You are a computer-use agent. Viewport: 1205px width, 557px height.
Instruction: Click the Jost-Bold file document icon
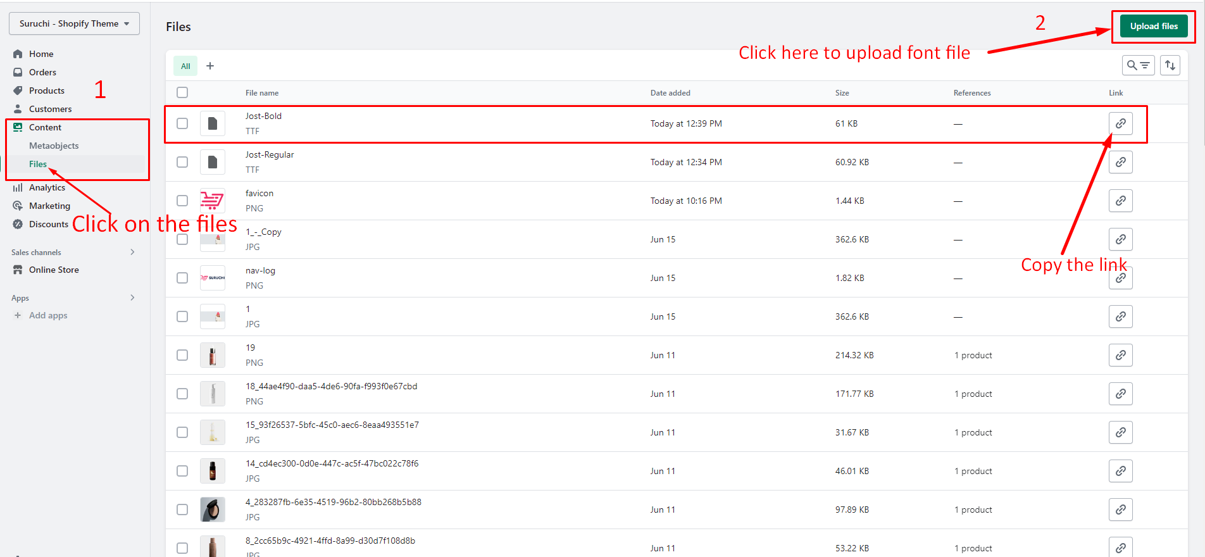[x=213, y=123]
